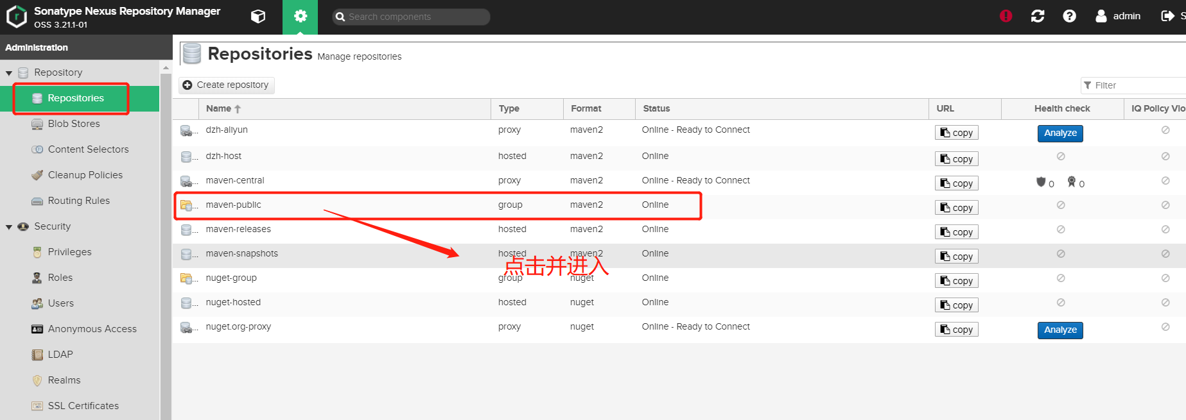Open the maven-public repository row

click(x=679, y=207)
